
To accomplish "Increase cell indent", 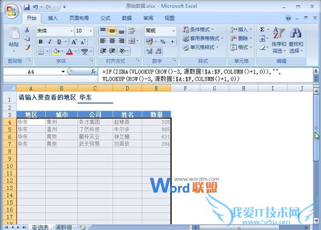I will point(112,51).
